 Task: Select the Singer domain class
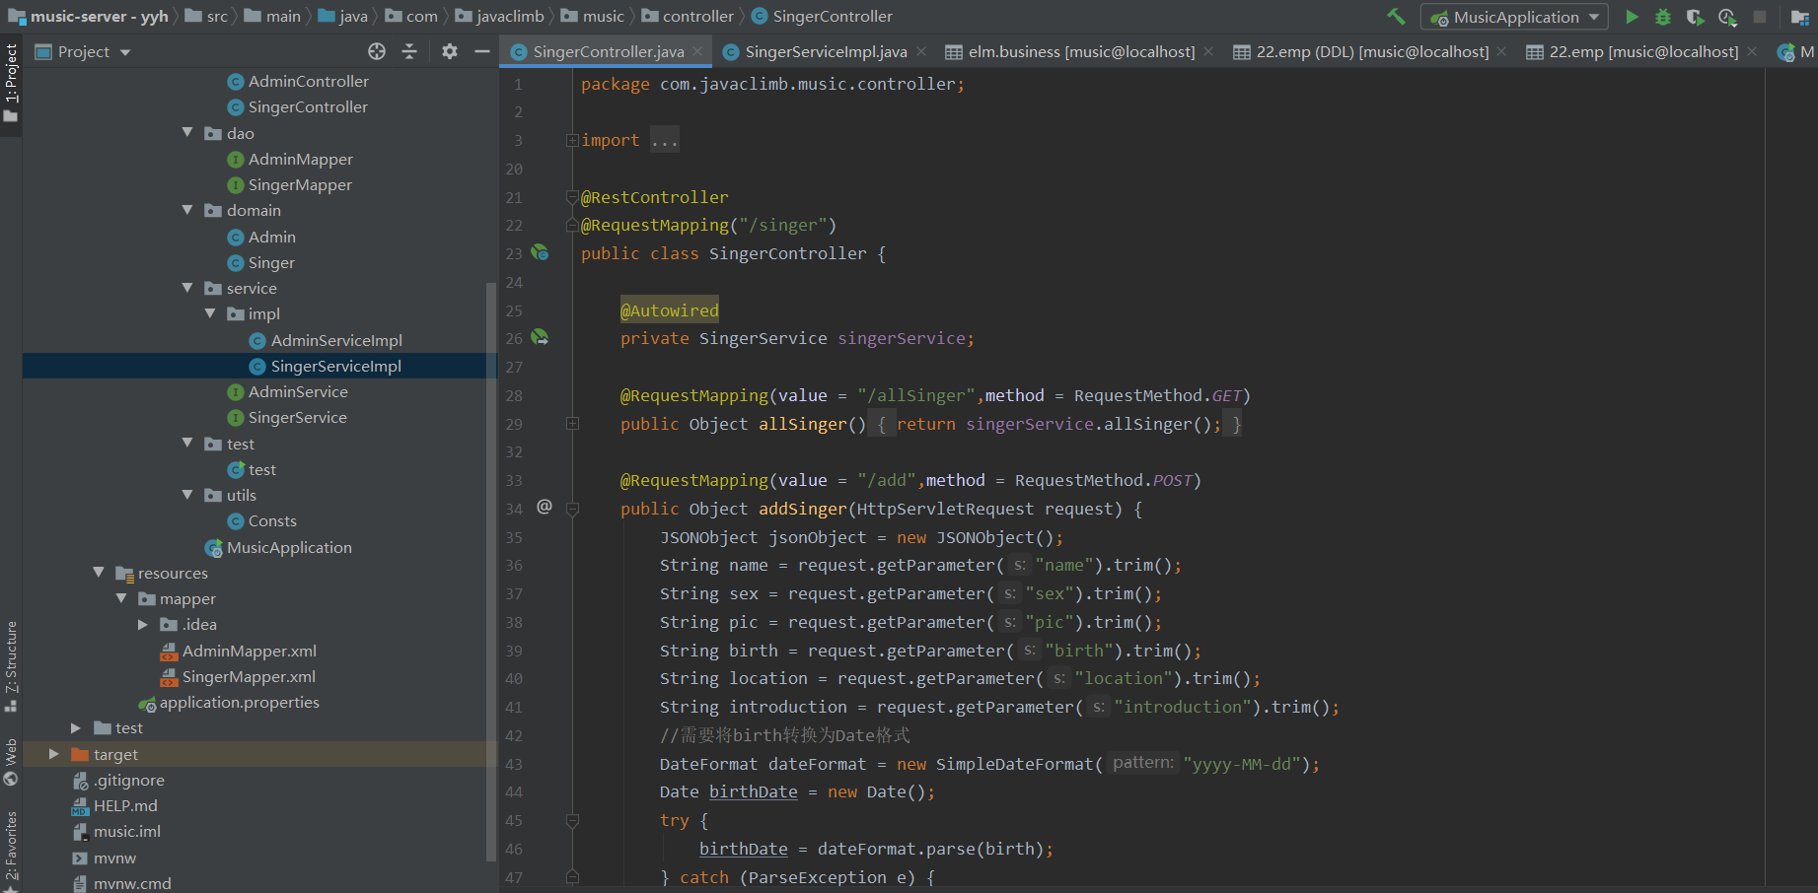pos(271,262)
